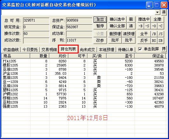Switch to the 收益曲线 tab
Screen dimensions: 169x139
[11, 50]
